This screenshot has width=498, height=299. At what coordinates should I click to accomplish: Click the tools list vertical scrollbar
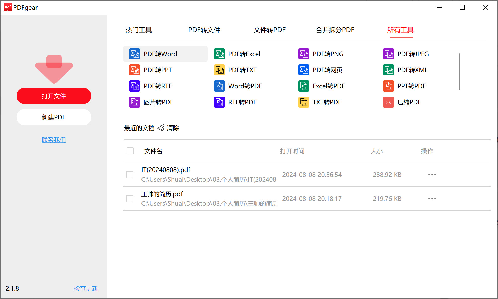459,71
